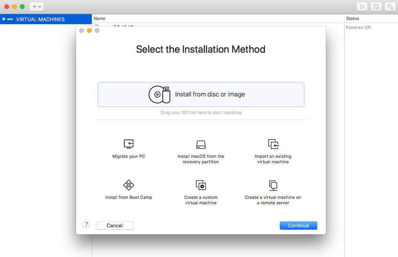Minimize the main window with yellow button
398x257 pixels.
point(14,7)
